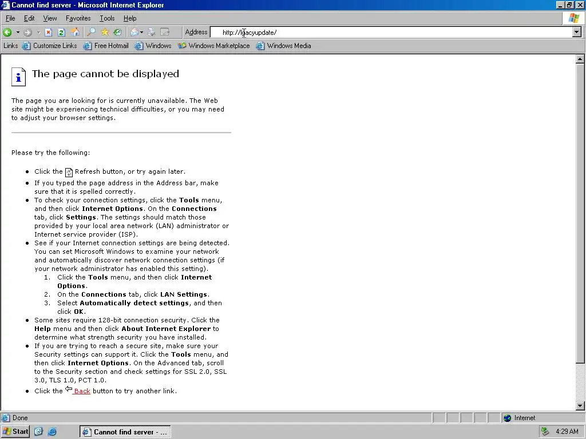Open the Favorites menu

click(78, 18)
